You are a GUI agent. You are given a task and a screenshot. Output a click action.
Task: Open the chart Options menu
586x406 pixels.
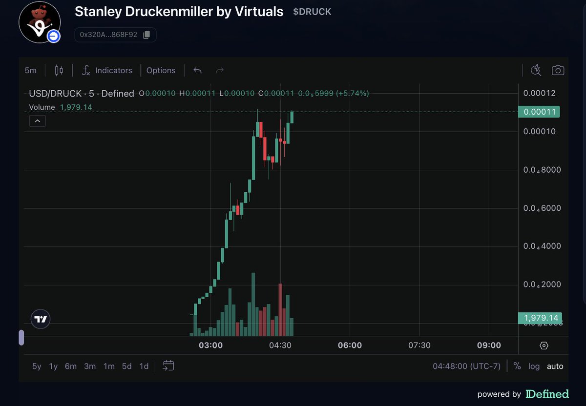coord(161,70)
